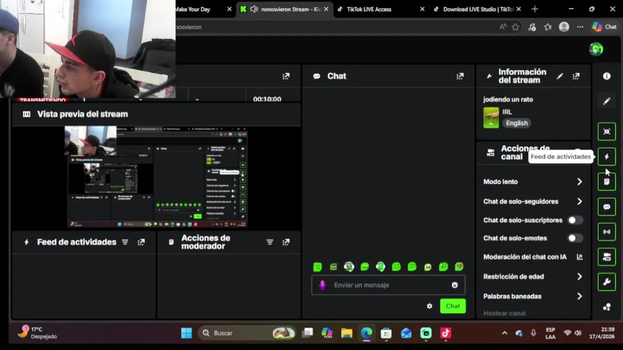Open the info icon in right sidebar
Viewport: 623px width, 350px height.
coord(606,76)
